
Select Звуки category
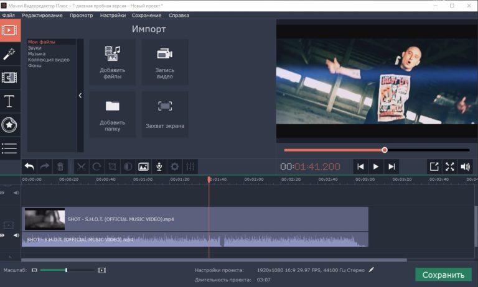[34, 48]
